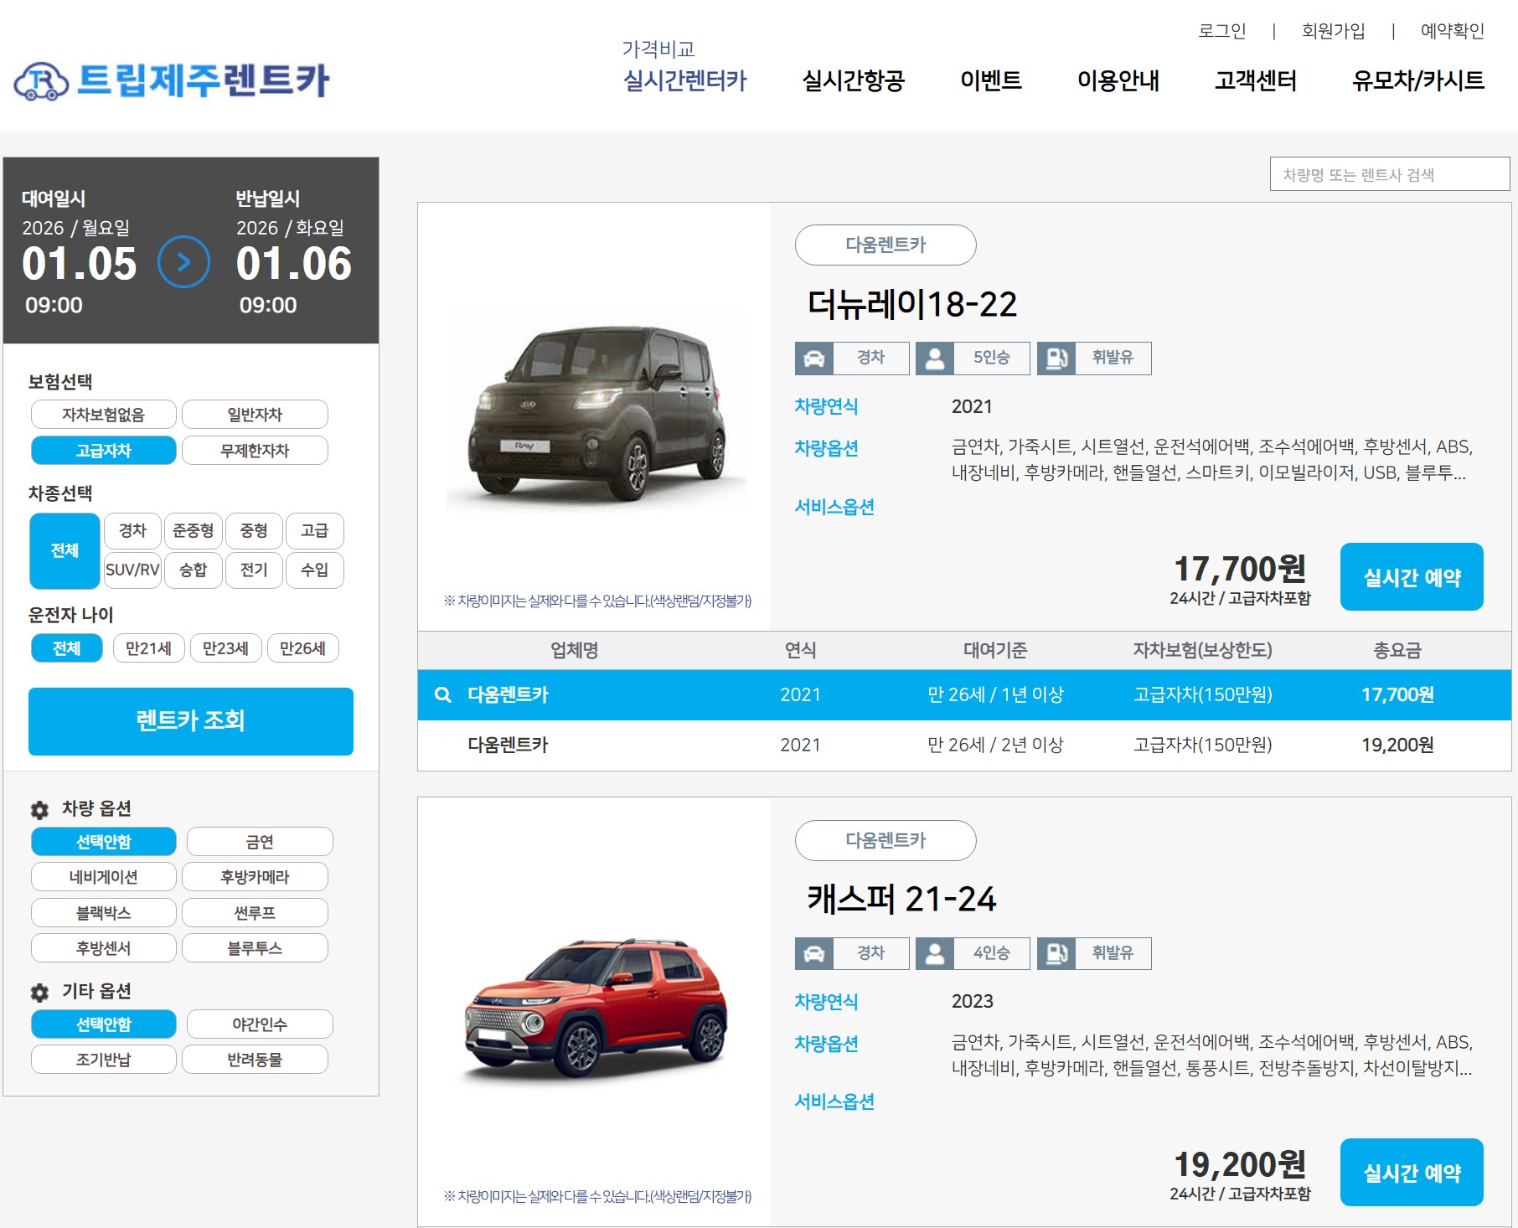1518x1228 pixels.
Task: Choose 무제한자차 insurance option
Action: (x=255, y=451)
